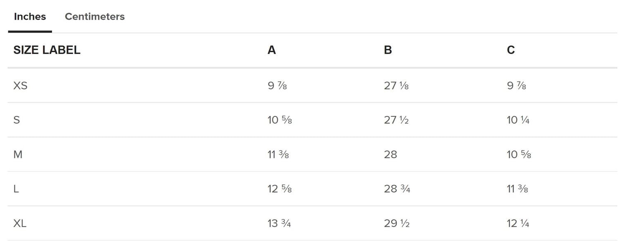The image size is (620, 250).
Task: Select the Inches tab
Action: 30,17
